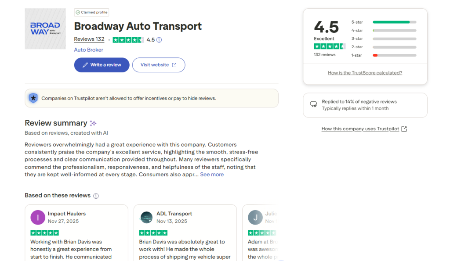Open the See more review summary text
This screenshot has height=261, width=450.
click(x=212, y=174)
